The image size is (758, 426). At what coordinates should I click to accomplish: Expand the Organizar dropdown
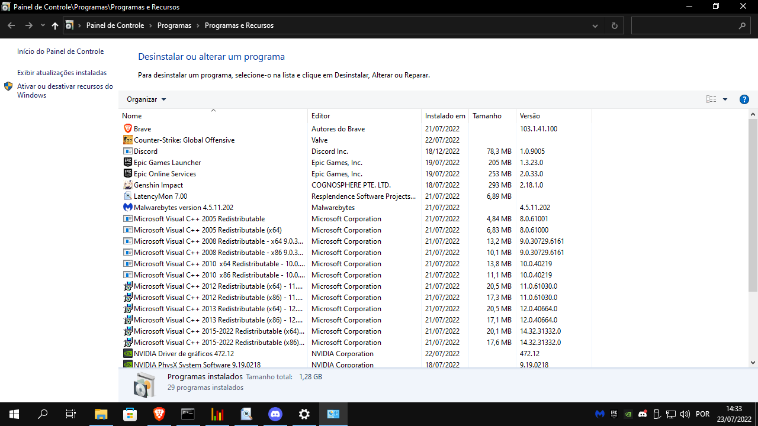click(146, 99)
